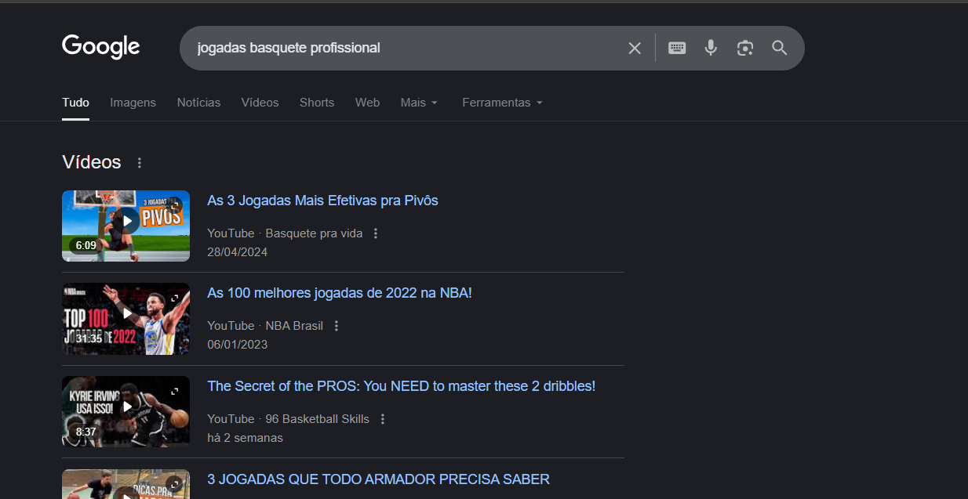Expand preview icon on Pivôs thumbnail
Image resolution: width=968 pixels, height=499 pixels.
(x=174, y=205)
